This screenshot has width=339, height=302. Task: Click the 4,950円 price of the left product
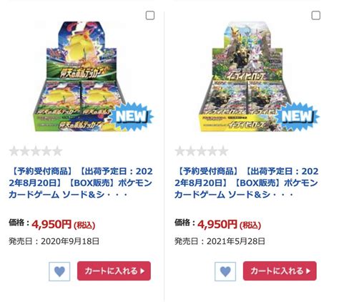pos(51,224)
